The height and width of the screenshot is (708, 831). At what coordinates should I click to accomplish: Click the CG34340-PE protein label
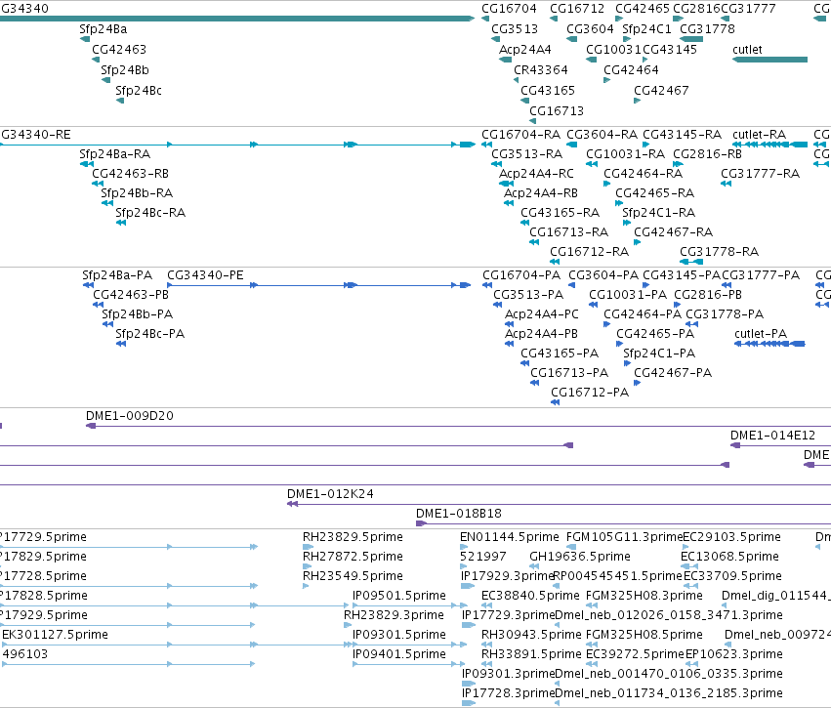[206, 275]
